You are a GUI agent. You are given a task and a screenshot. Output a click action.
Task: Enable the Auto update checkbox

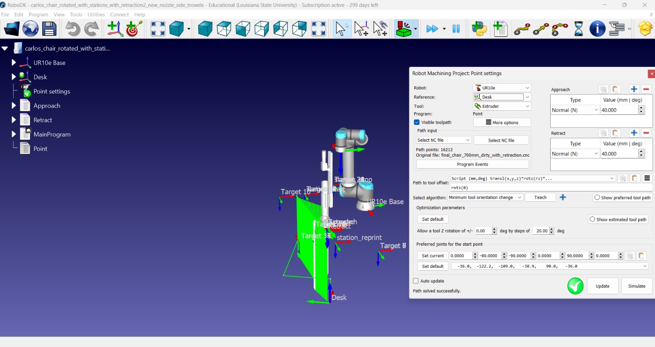point(416,281)
